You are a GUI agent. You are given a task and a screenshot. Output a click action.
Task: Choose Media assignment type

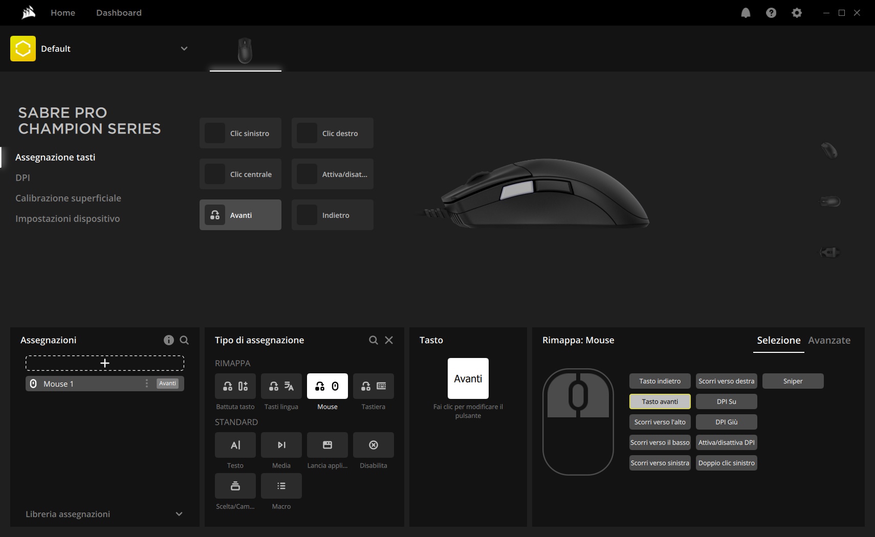point(281,445)
